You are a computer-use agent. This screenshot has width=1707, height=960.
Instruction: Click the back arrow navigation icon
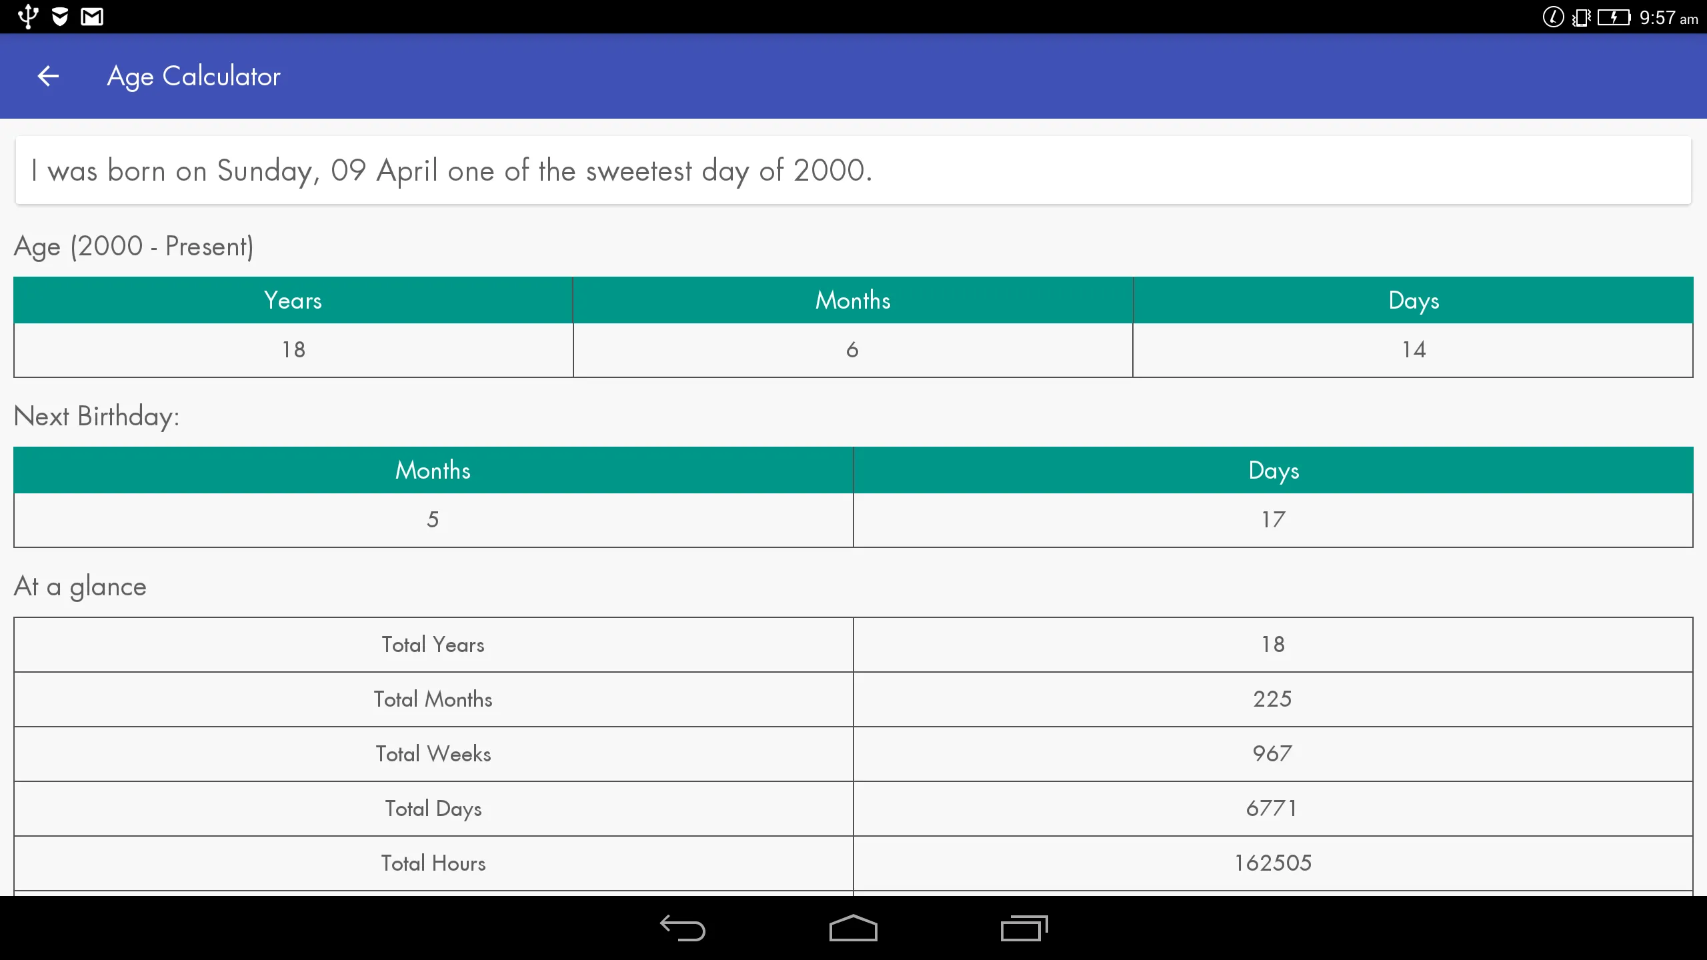point(47,75)
